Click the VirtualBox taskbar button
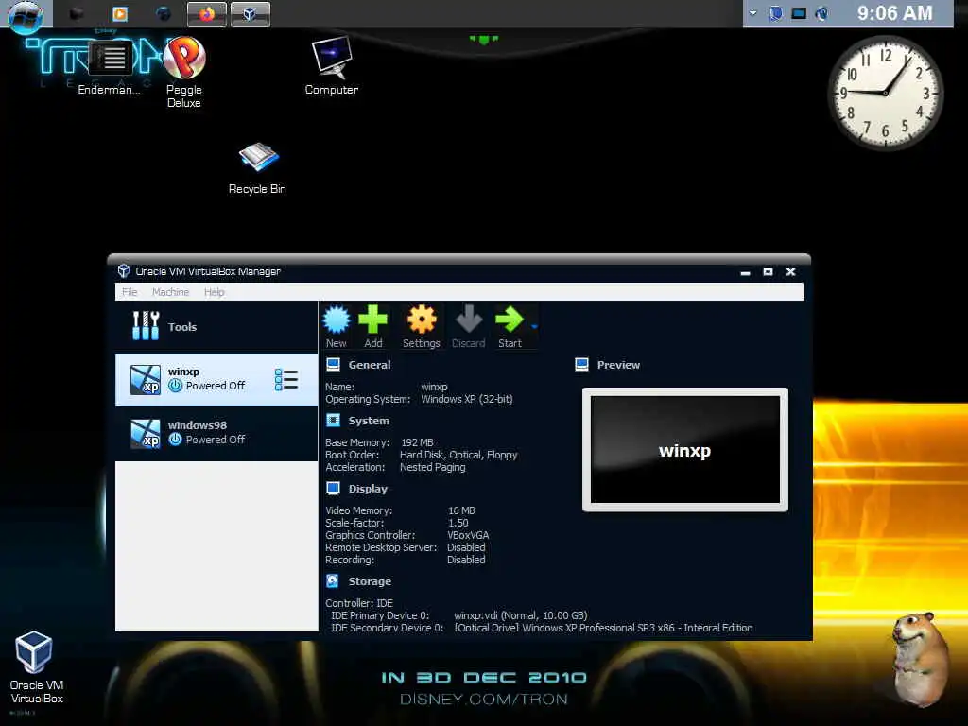 pyautogui.click(x=250, y=14)
